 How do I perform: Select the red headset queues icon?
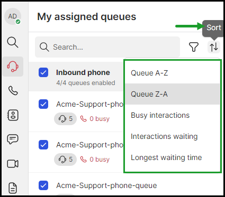click(13, 67)
